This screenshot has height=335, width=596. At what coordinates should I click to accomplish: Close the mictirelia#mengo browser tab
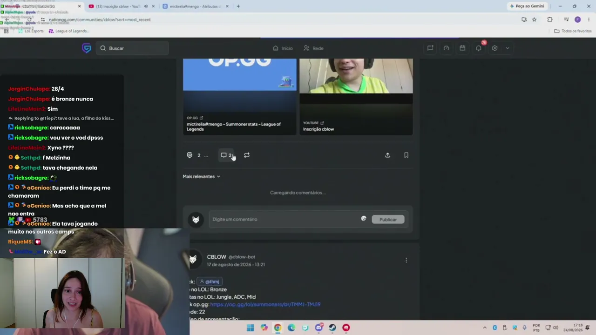[x=227, y=7]
